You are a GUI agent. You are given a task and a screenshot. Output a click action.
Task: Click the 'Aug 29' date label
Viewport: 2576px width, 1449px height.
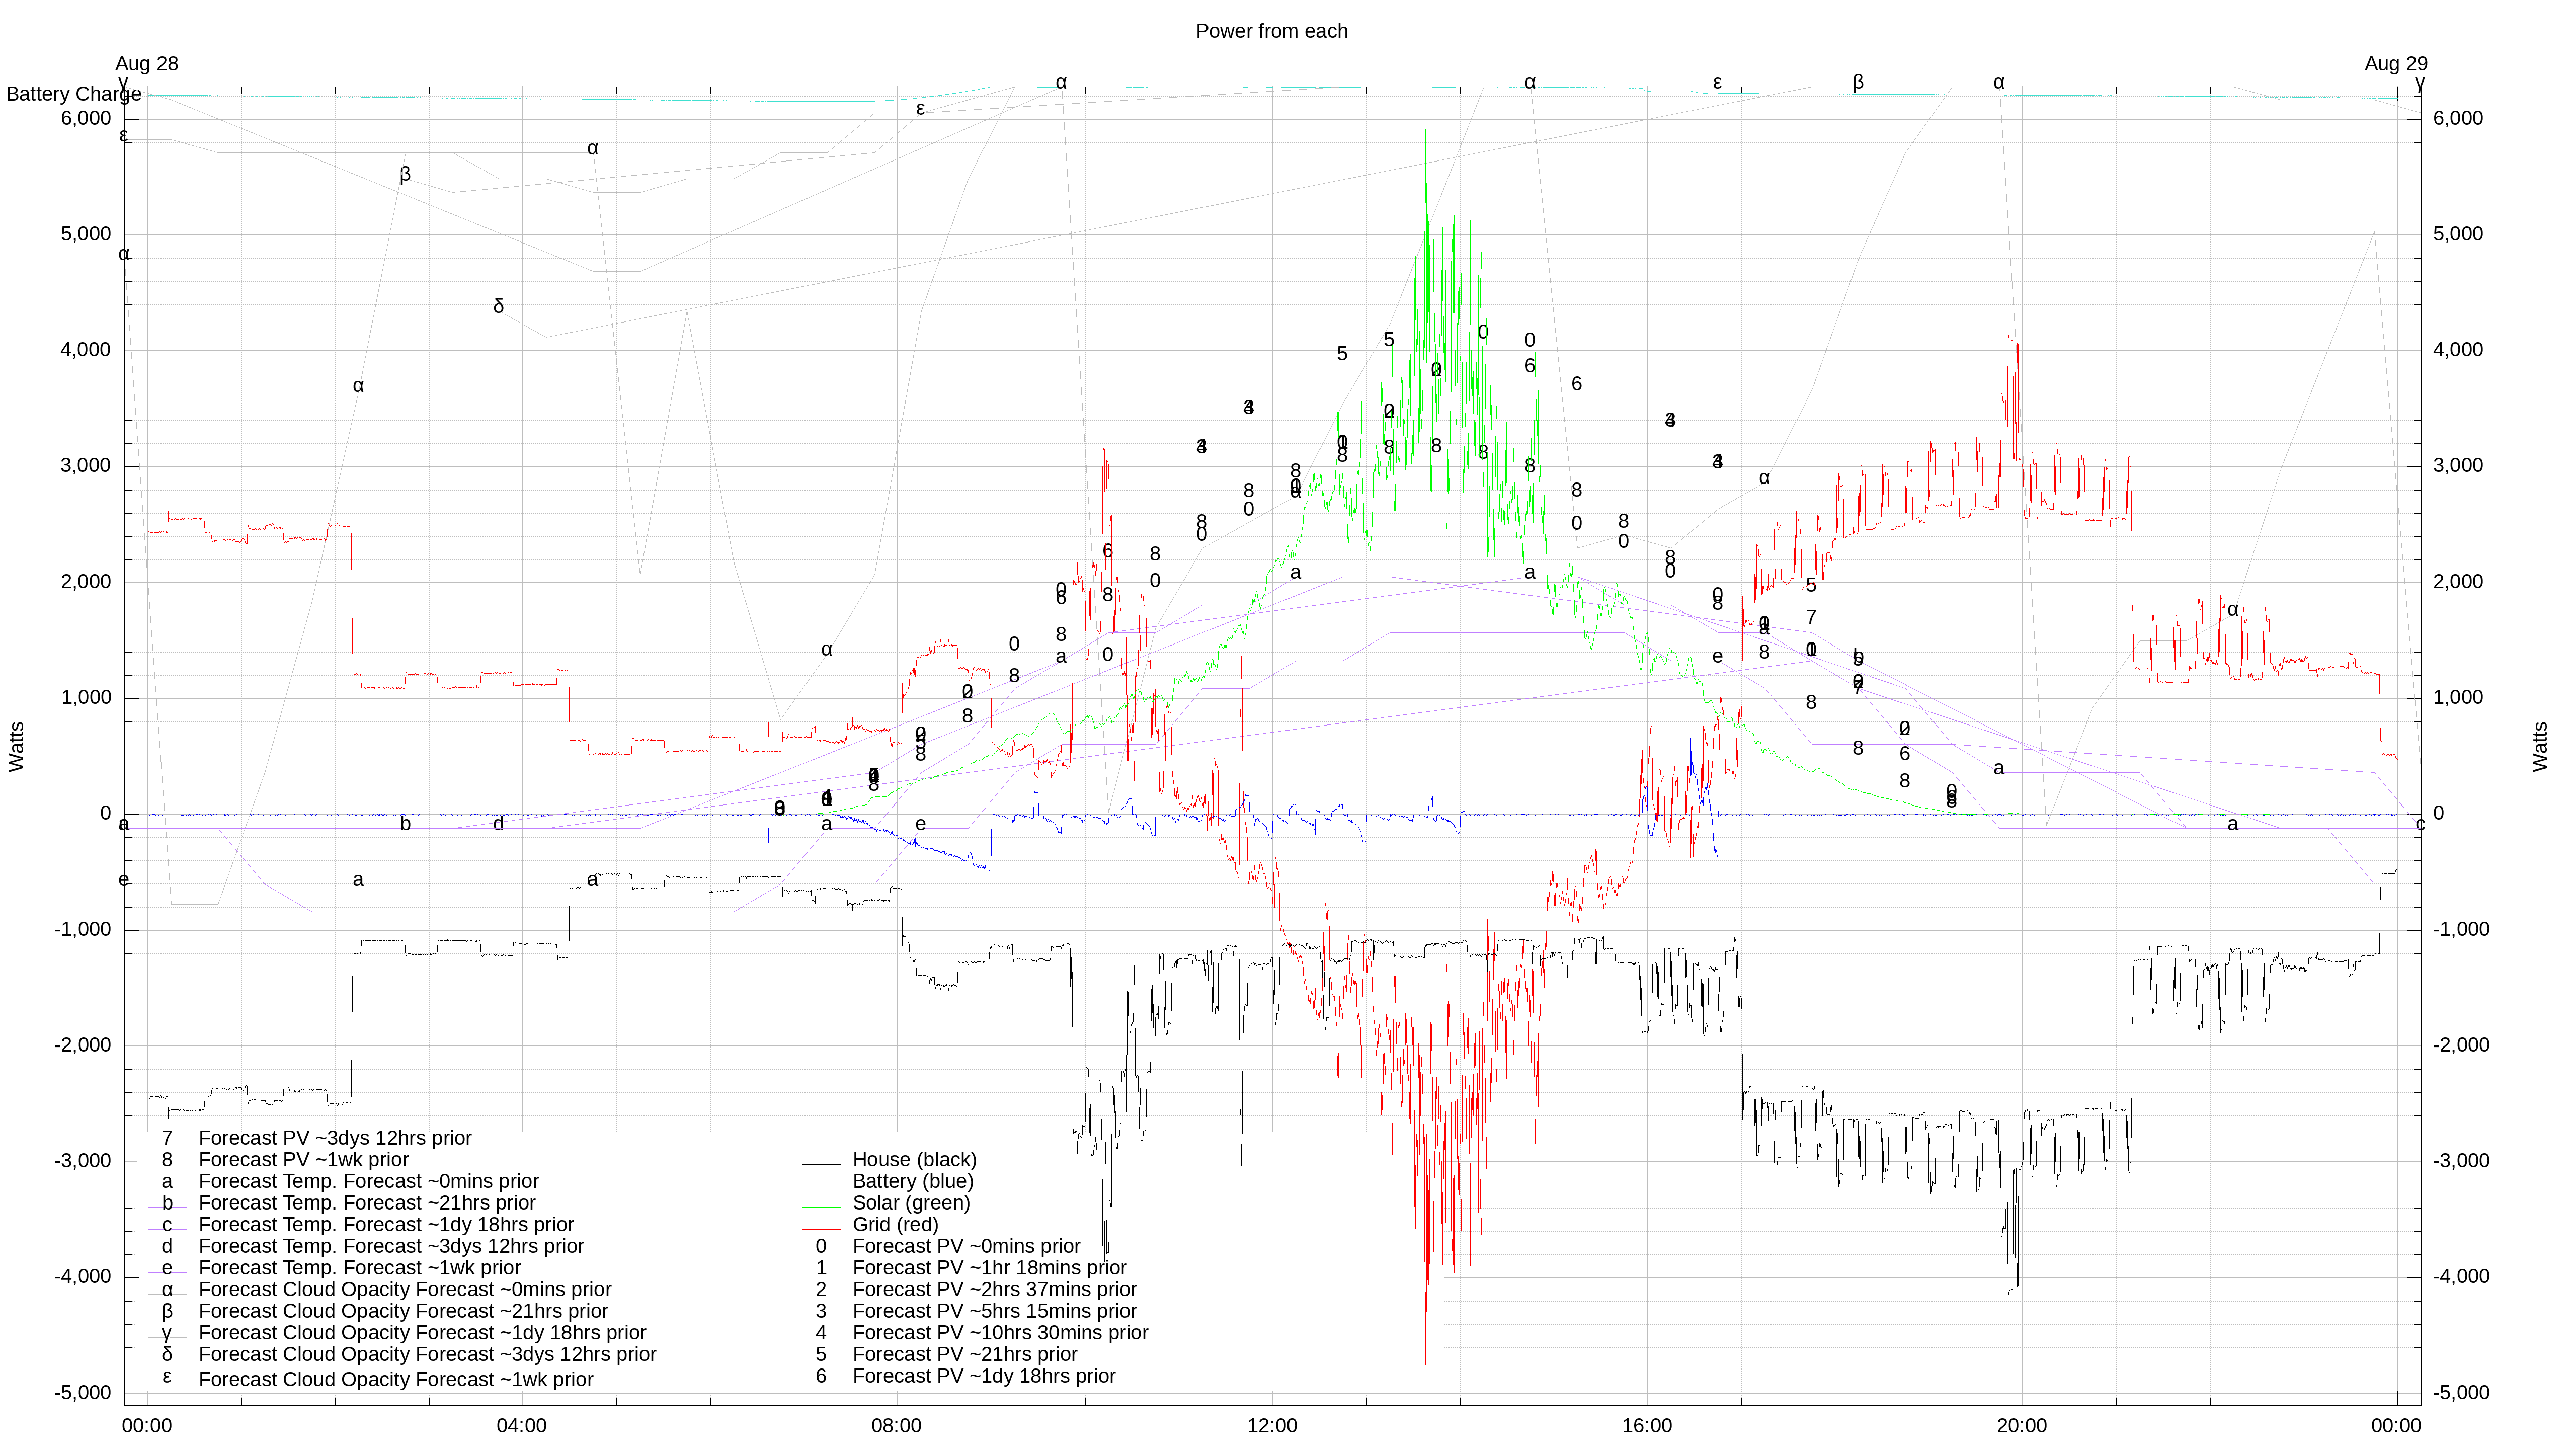coord(2395,64)
